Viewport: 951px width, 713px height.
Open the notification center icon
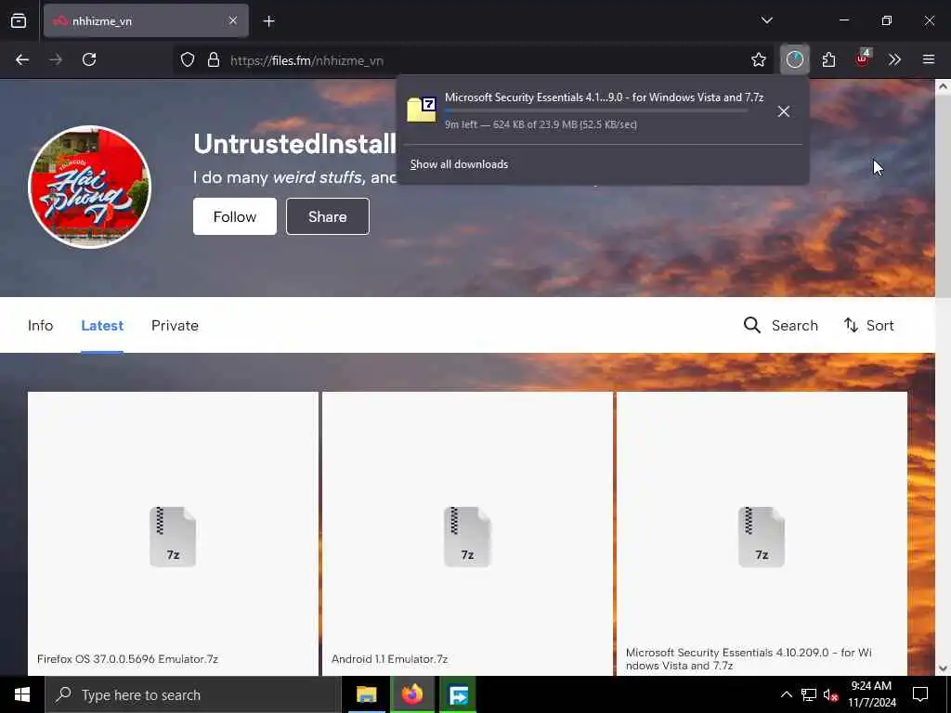[920, 694]
